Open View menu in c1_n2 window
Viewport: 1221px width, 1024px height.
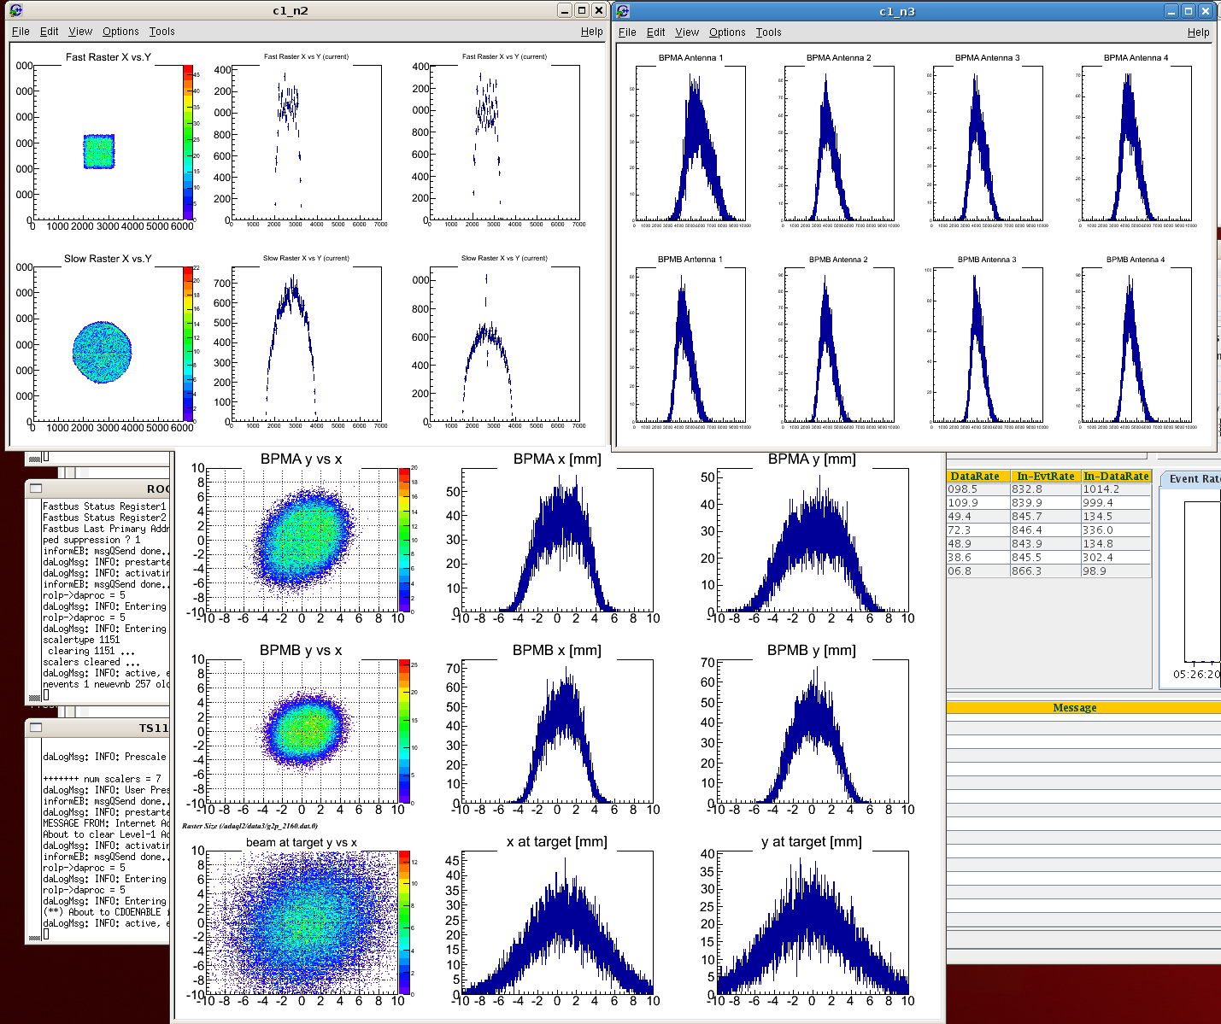80,32
